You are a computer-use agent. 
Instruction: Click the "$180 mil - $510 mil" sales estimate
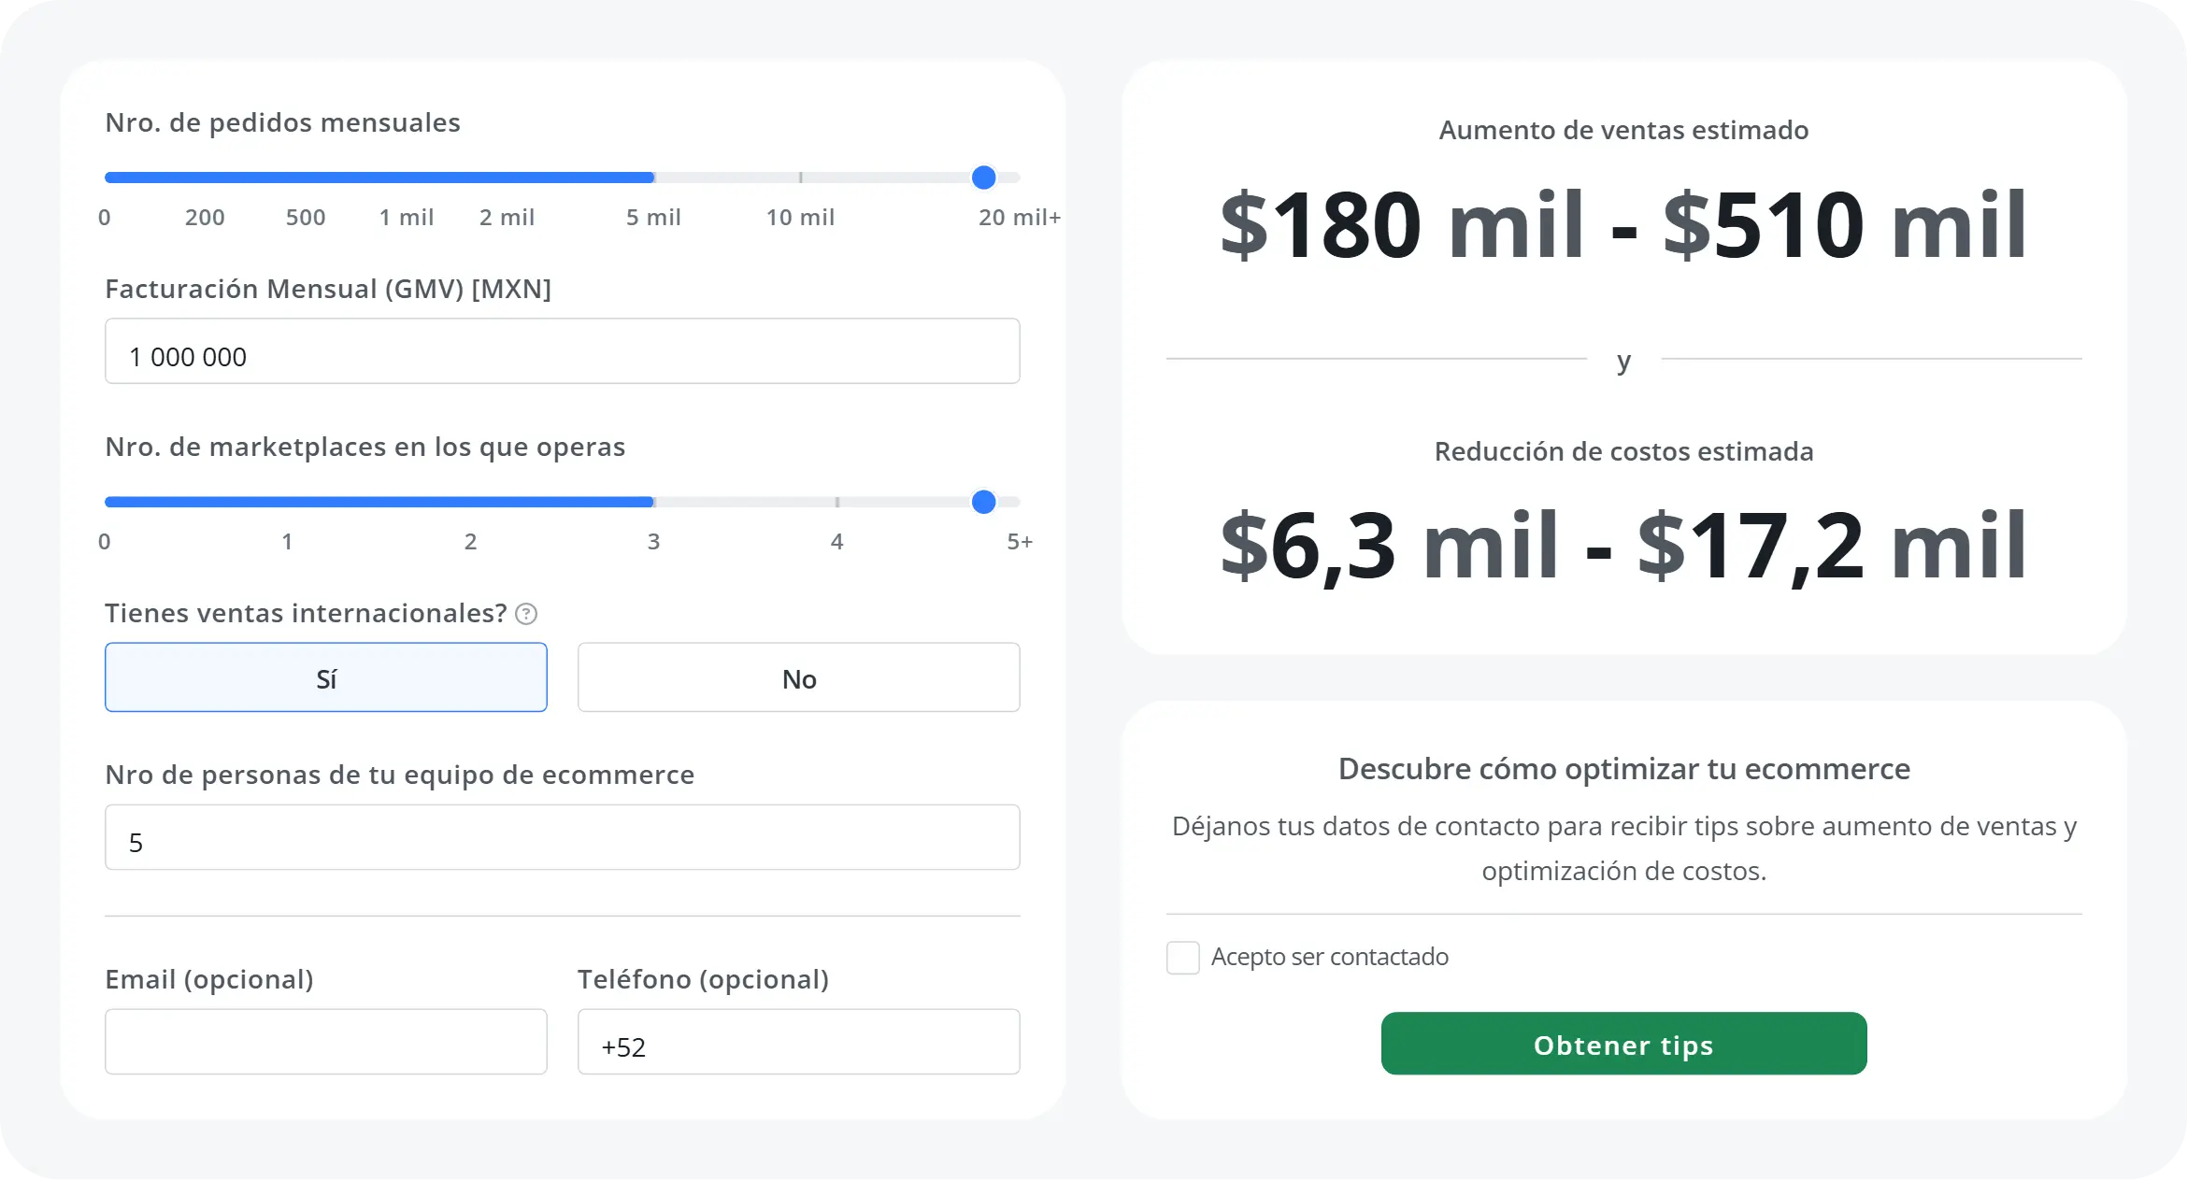coord(1624,224)
